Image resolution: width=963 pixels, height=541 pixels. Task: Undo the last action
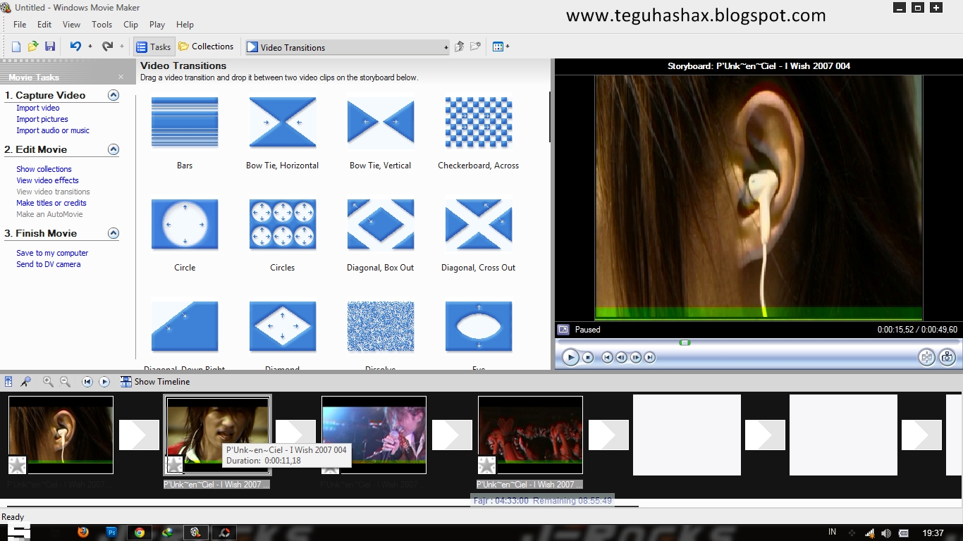[x=75, y=46]
